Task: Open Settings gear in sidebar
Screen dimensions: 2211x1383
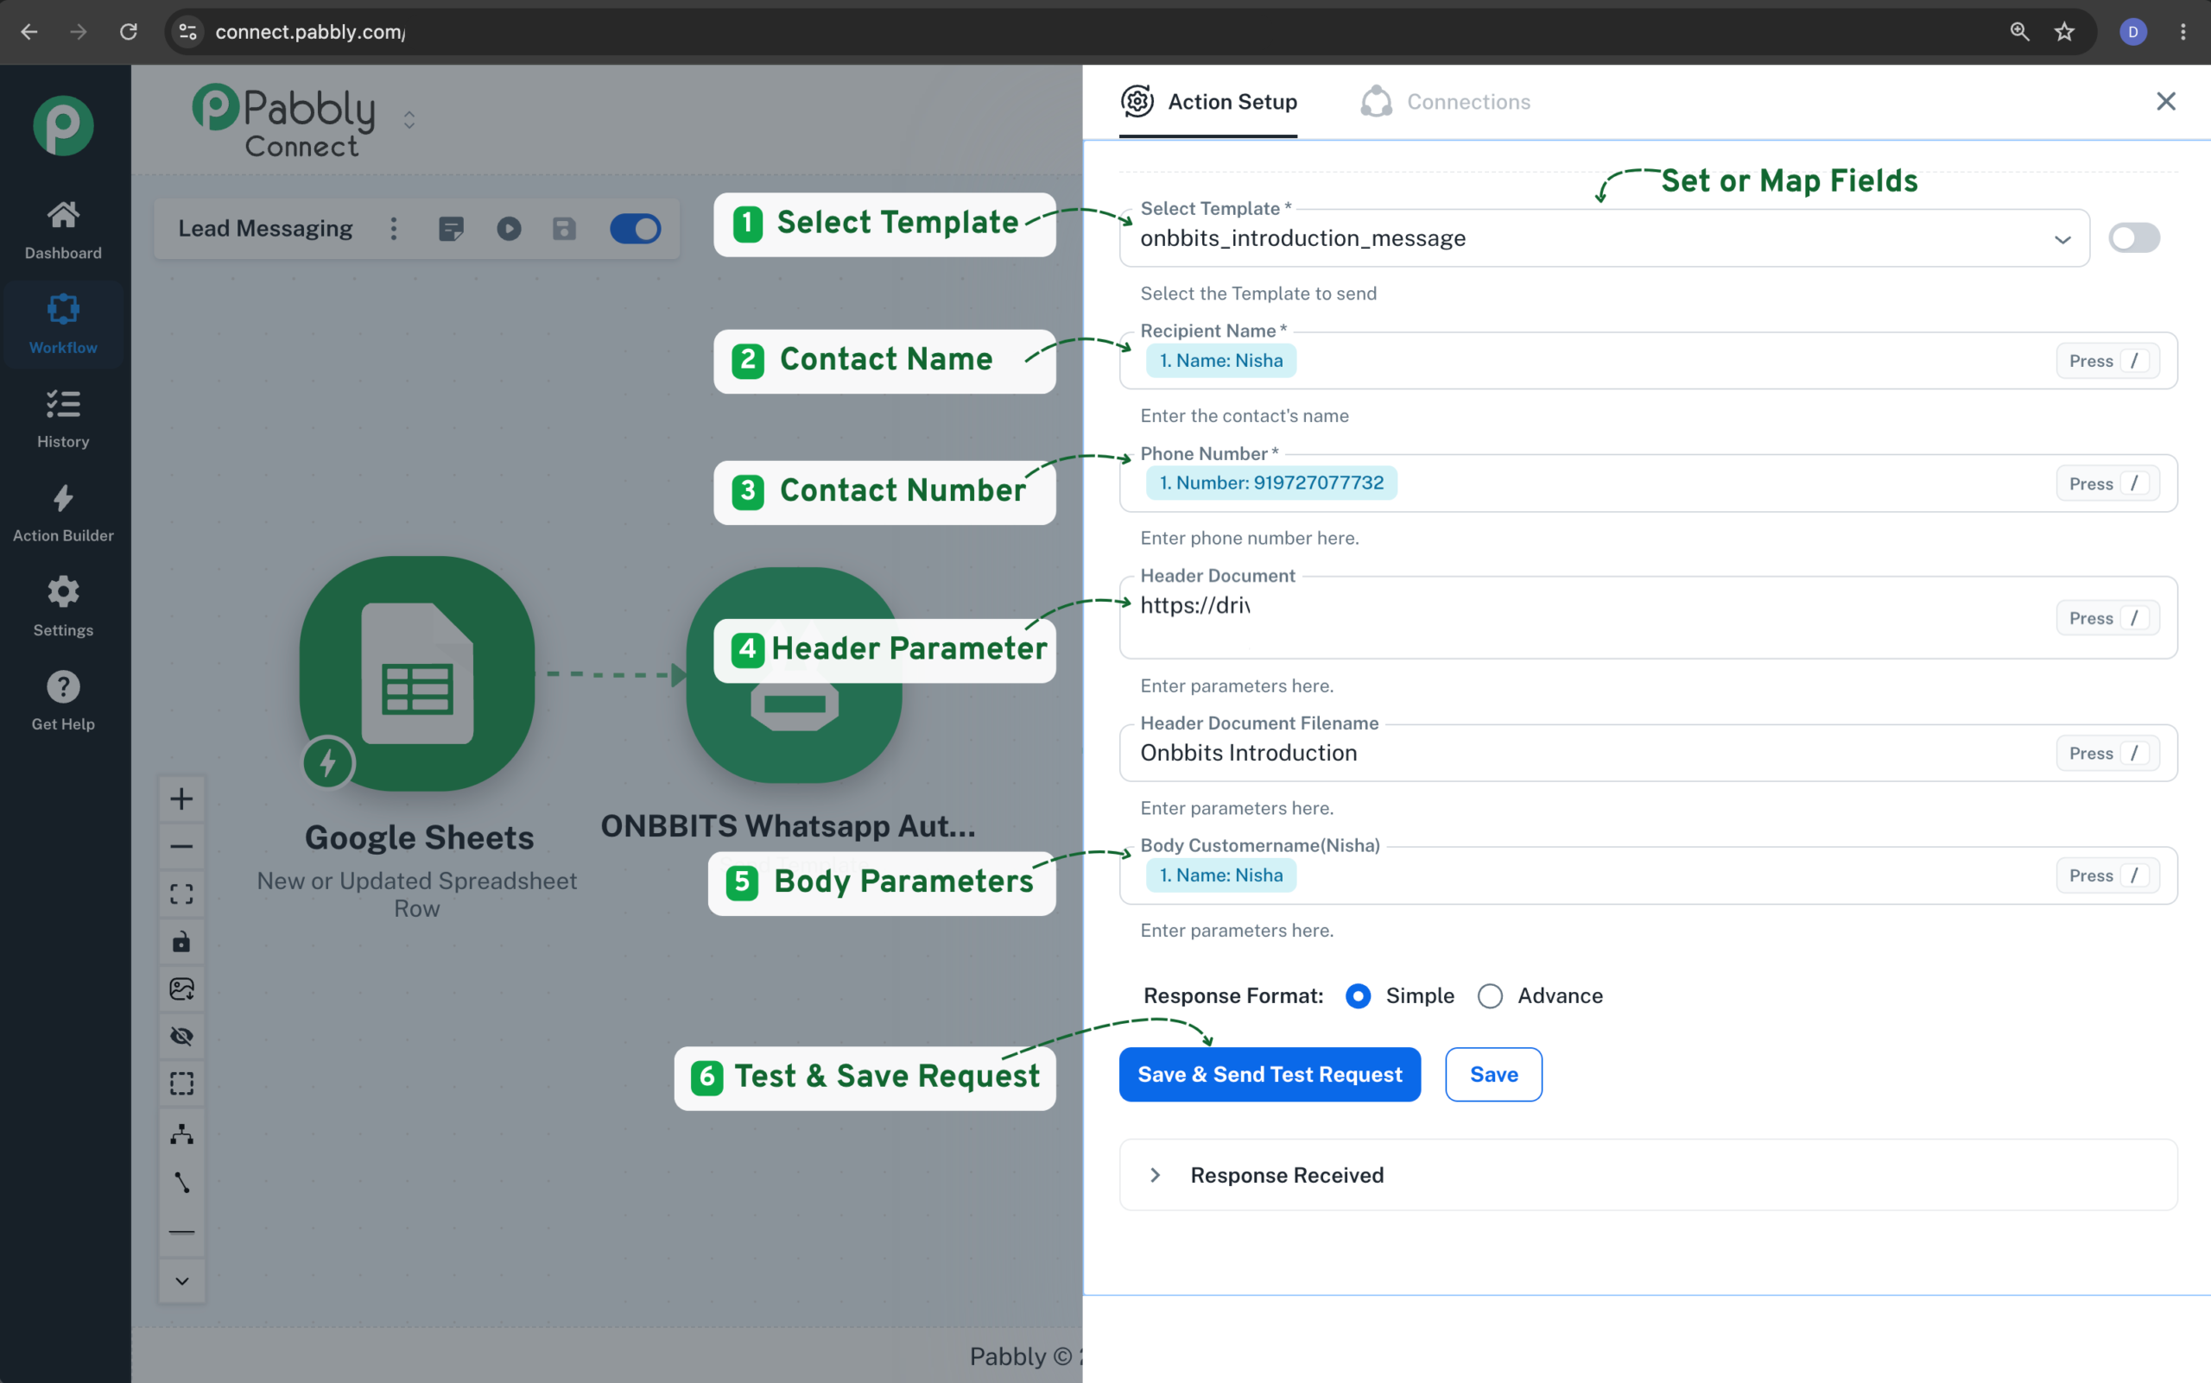Action: [x=63, y=592]
